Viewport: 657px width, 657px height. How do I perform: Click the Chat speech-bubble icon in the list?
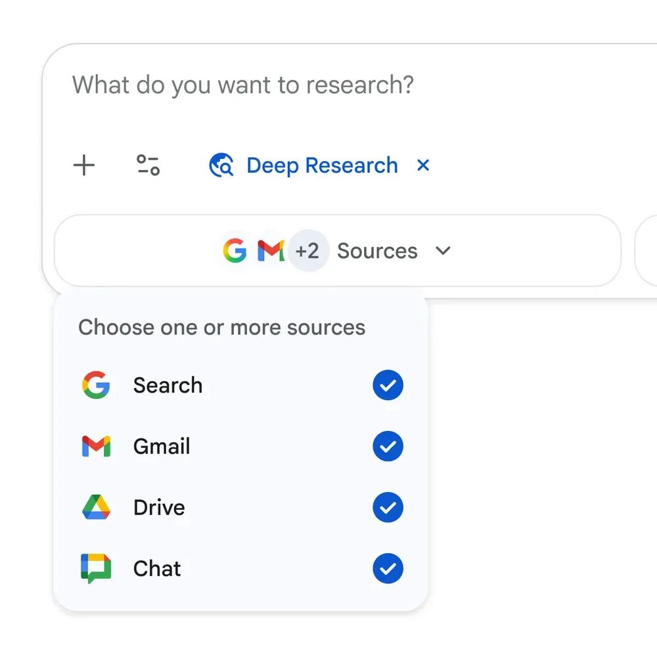pyautogui.click(x=96, y=568)
